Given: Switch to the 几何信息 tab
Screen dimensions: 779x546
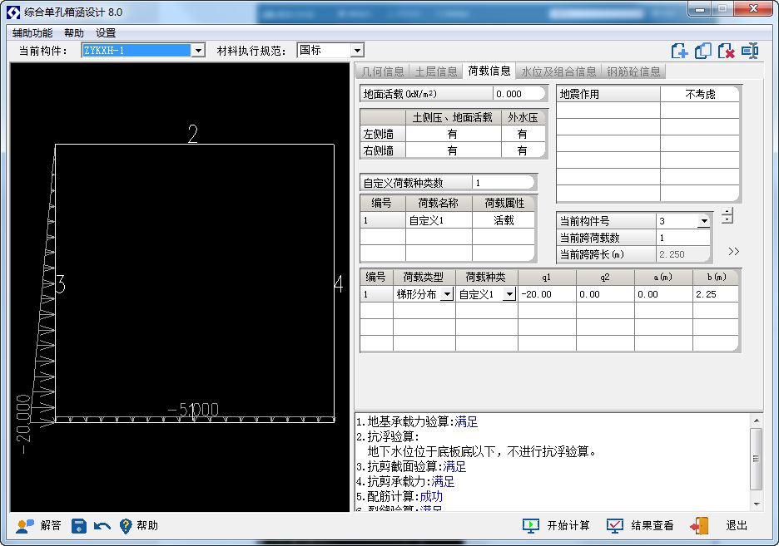Looking at the screenshot, I should pos(383,71).
